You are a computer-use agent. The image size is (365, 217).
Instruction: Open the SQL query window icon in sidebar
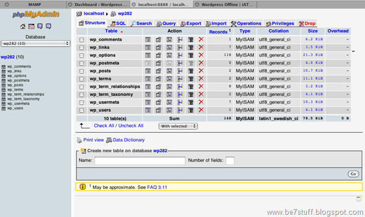click(31, 26)
